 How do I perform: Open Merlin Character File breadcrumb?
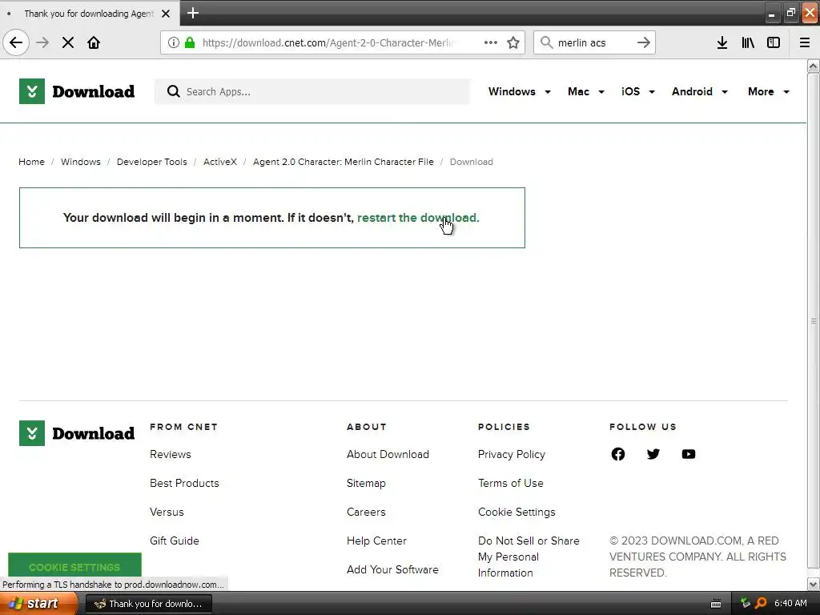point(344,162)
